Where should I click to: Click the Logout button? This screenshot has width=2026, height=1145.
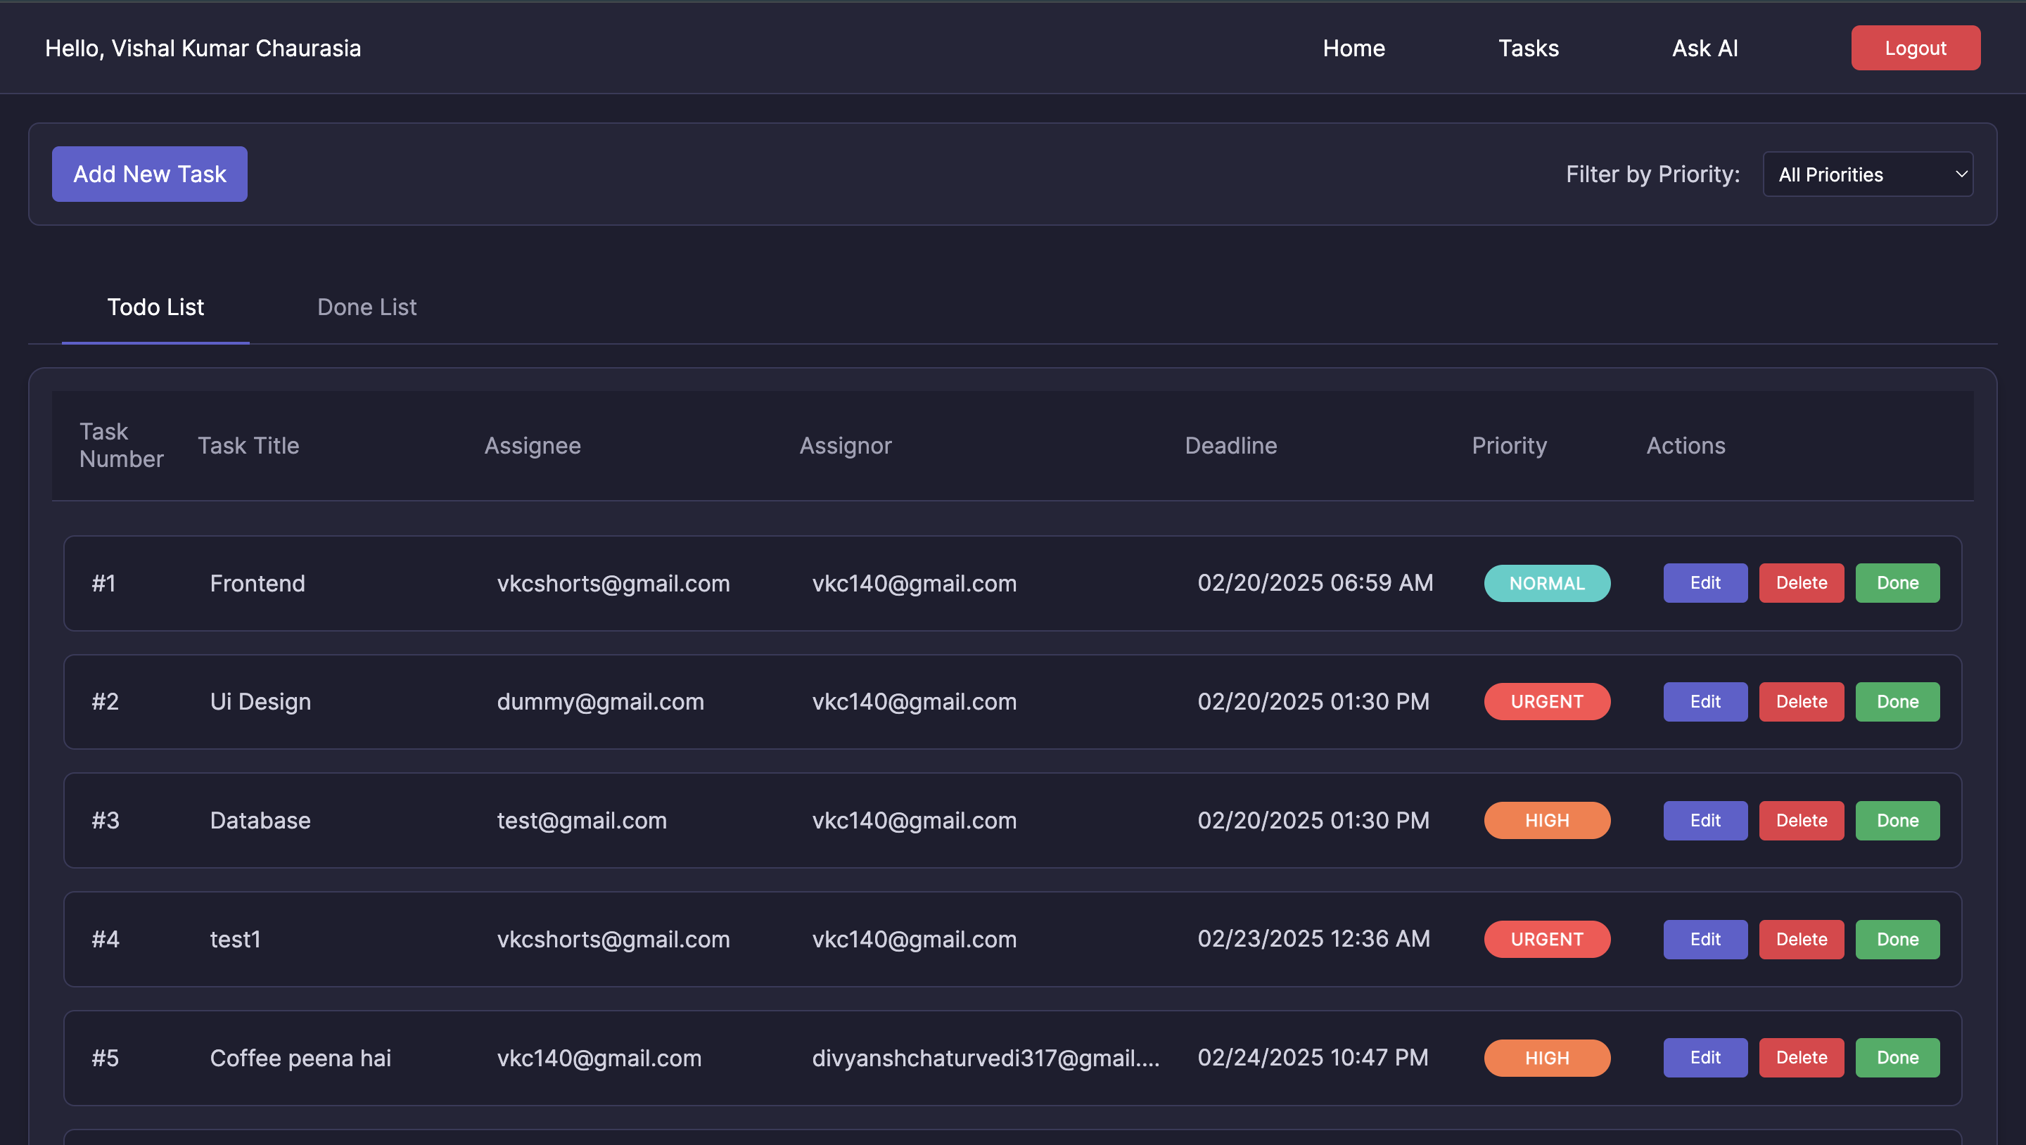pos(1915,48)
